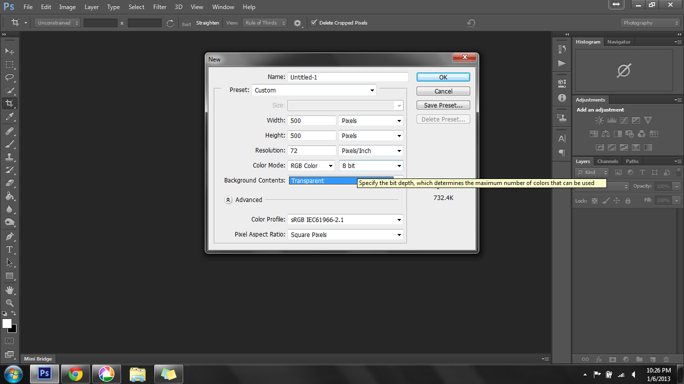Select the Horizontal Type tool
Image resolution: width=684 pixels, height=384 pixels.
coord(10,249)
